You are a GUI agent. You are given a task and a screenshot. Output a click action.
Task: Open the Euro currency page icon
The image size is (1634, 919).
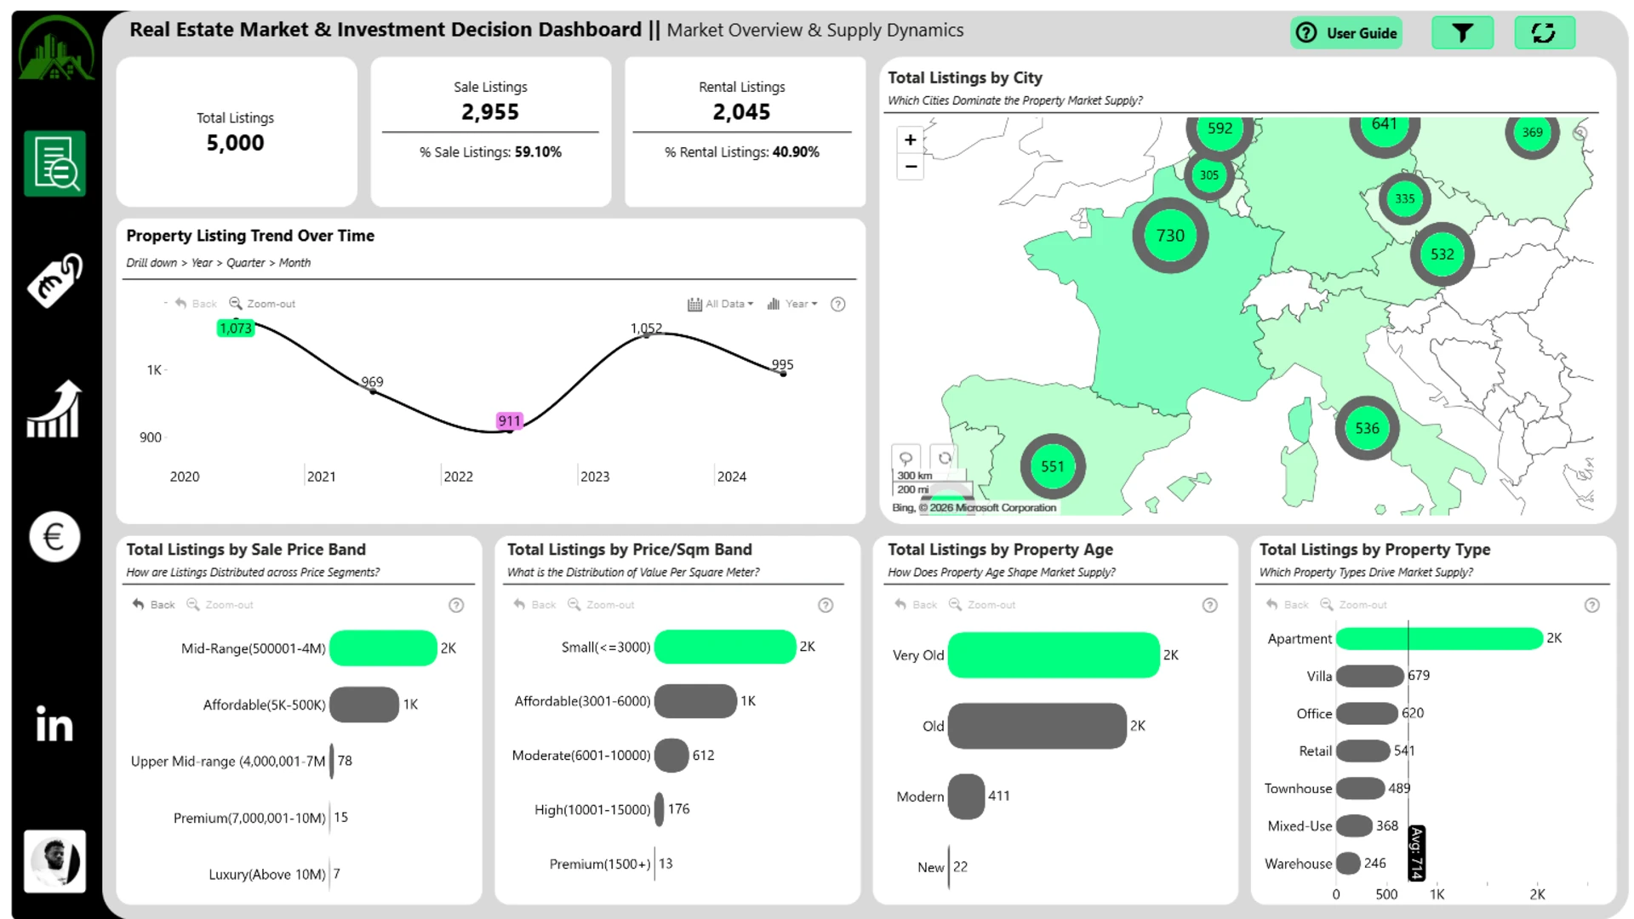pyautogui.click(x=54, y=537)
